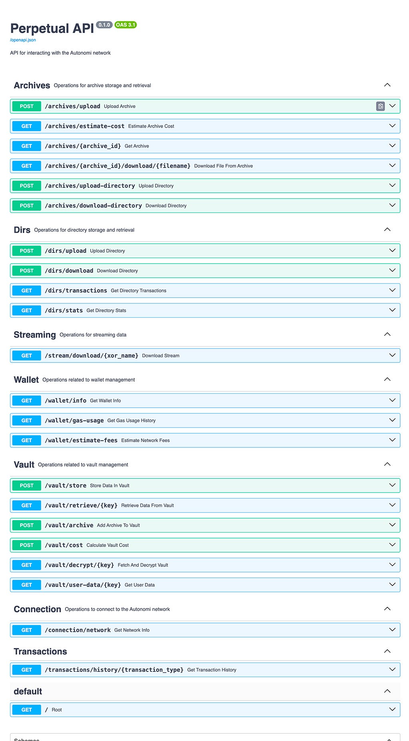This screenshot has height=741, width=409.
Task: Open the Wallet tag heading
Action: pyautogui.click(x=26, y=380)
